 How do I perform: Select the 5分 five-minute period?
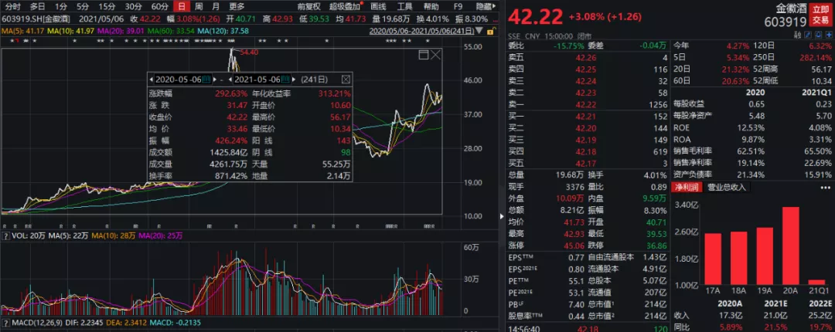(x=83, y=7)
